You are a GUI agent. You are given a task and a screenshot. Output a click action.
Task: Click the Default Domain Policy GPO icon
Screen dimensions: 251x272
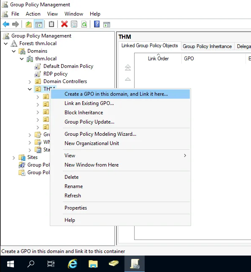[38, 66]
